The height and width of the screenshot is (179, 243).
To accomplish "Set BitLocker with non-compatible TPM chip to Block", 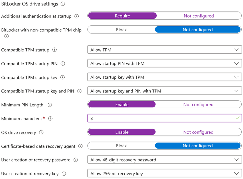I will coord(121,29).
